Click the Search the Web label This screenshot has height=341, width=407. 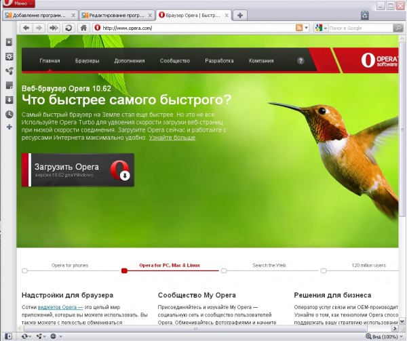pyautogui.click(x=269, y=265)
